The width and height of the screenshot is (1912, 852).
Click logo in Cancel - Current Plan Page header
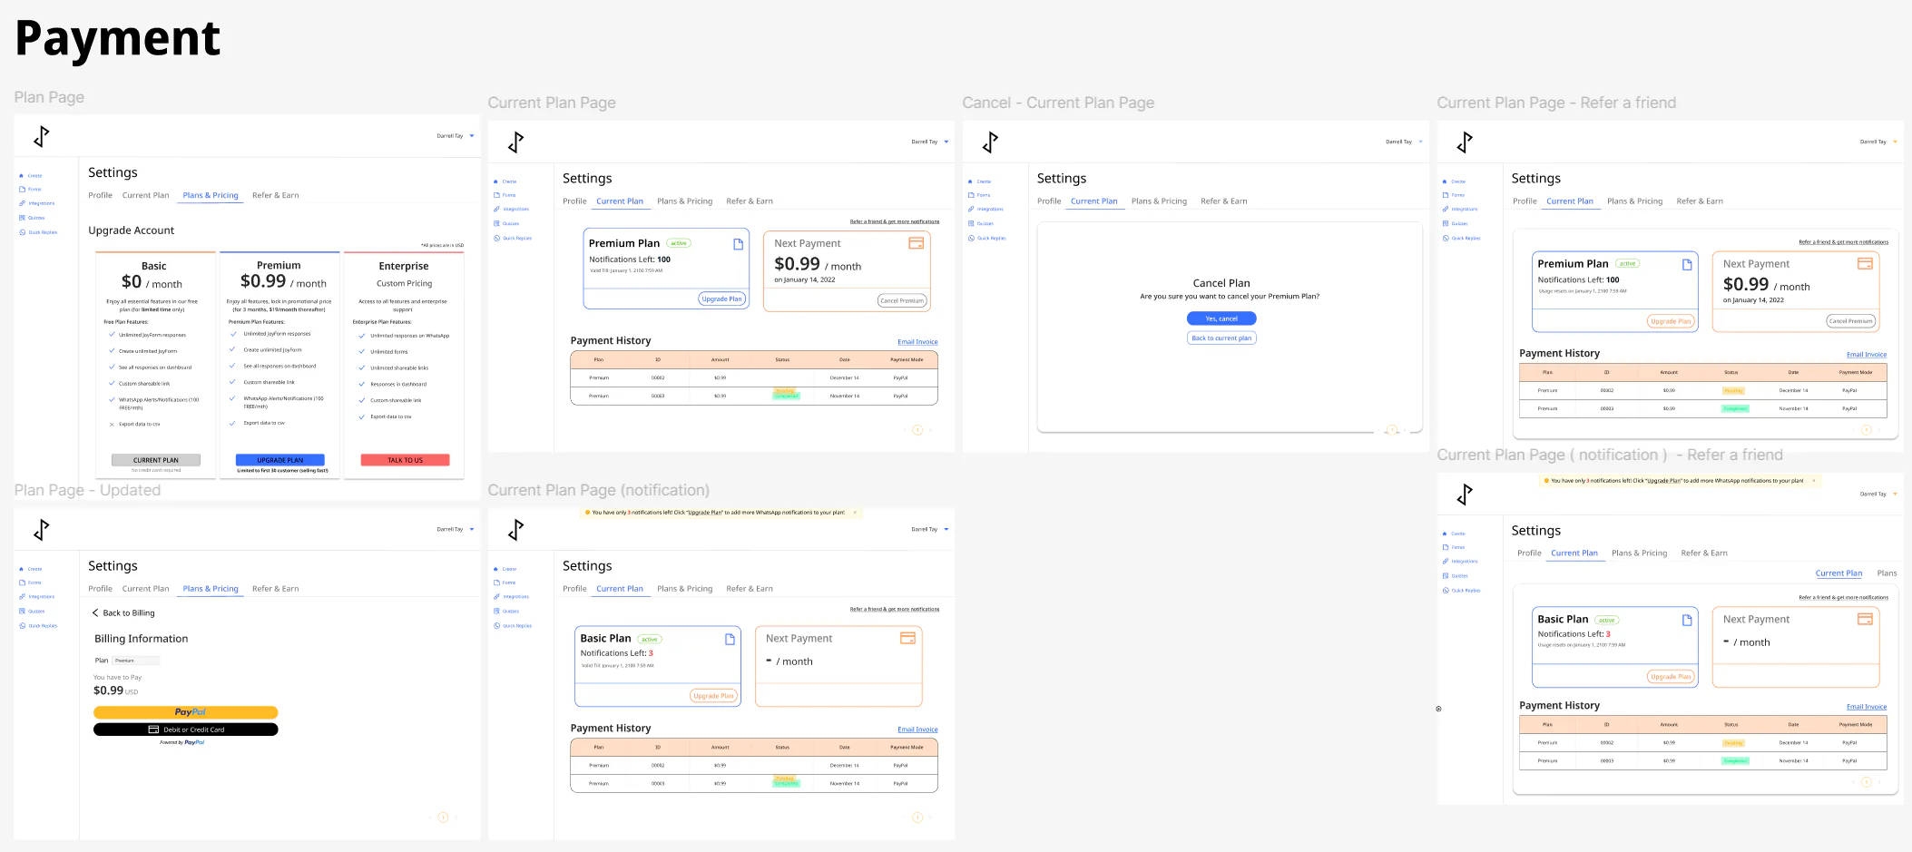991,142
